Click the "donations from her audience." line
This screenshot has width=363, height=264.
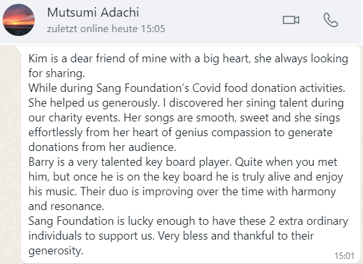tap(102, 147)
